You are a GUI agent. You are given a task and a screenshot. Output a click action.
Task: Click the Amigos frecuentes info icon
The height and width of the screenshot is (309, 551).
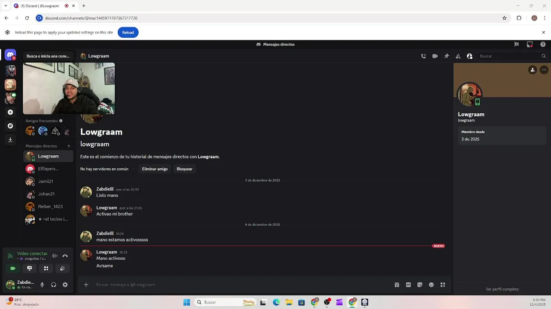click(61, 121)
